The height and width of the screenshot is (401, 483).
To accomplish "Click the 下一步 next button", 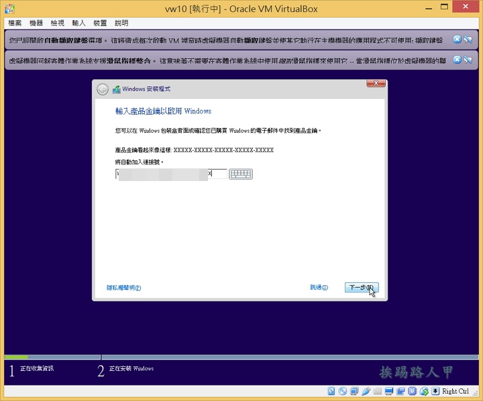I will (x=362, y=288).
